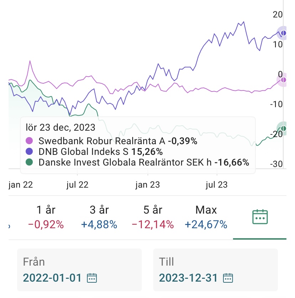Click blue DNB Global Indeks legend dot
Screen dimensions: 295x298
[30, 151]
